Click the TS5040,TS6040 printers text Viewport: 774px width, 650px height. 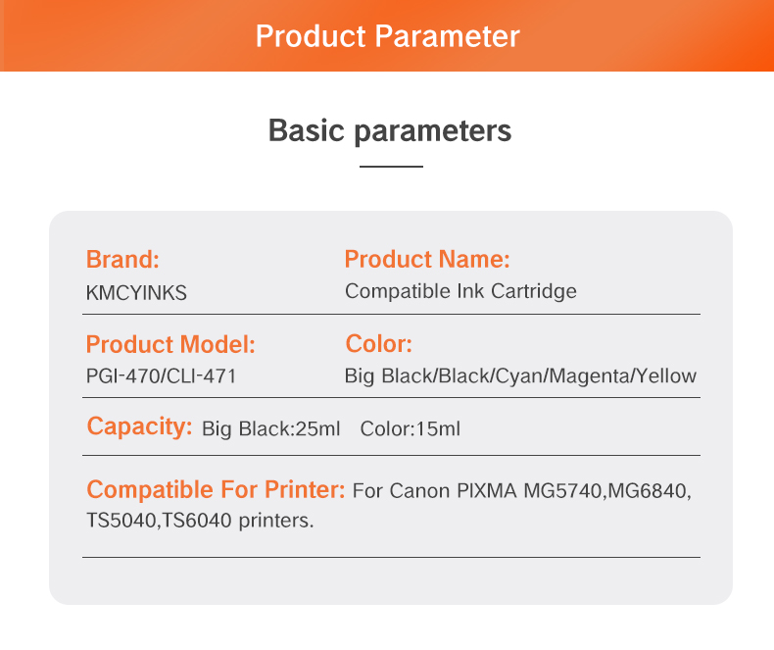(x=200, y=520)
